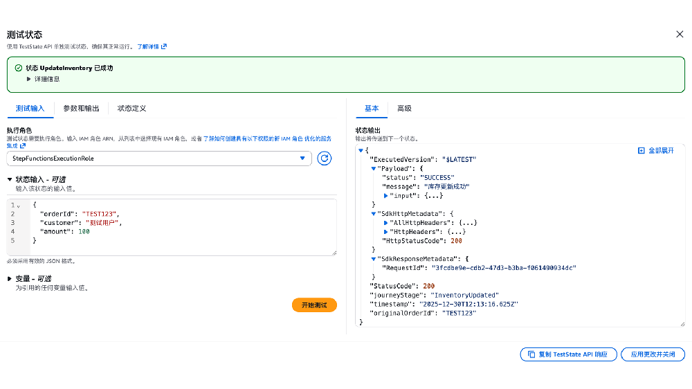Collapse the Payload node in output
692x389 pixels.
coord(374,168)
